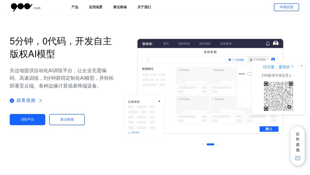Open the 合作咨询 floating widget
310x175 pixels.
pos(298,146)
